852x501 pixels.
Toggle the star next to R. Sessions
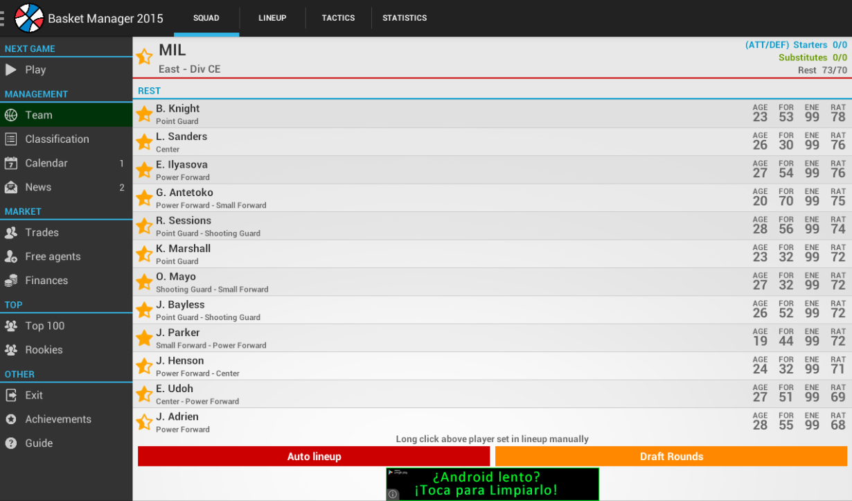click(144, 226)
